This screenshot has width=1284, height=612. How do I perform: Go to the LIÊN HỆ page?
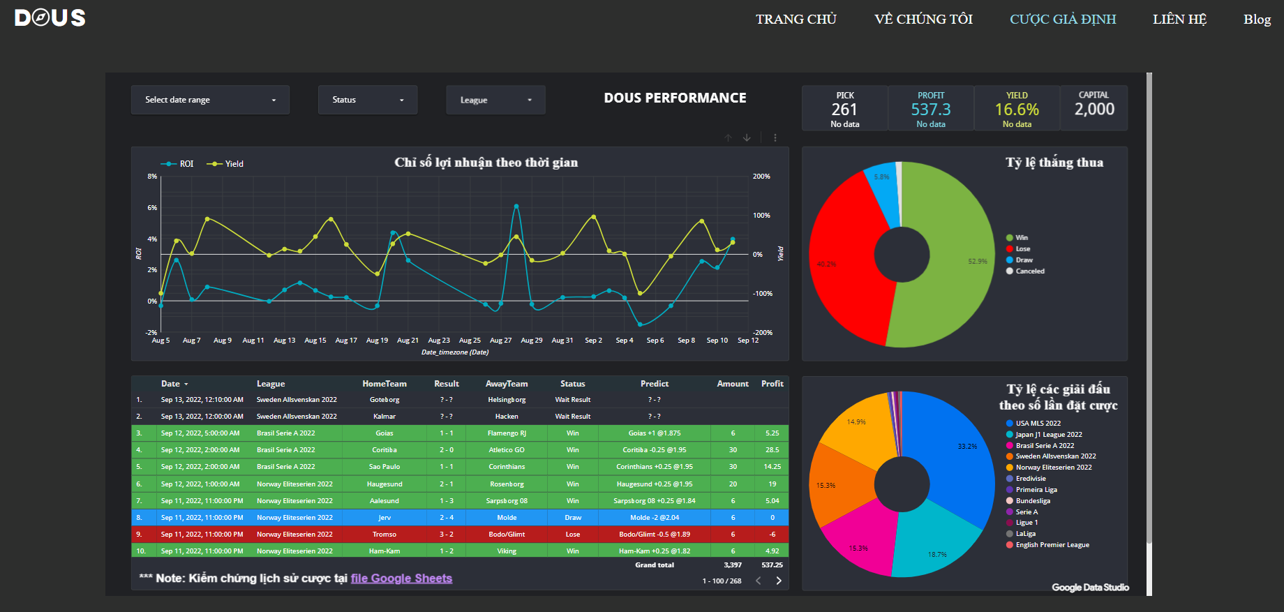pyautogui.click(x=1179, y=20)
